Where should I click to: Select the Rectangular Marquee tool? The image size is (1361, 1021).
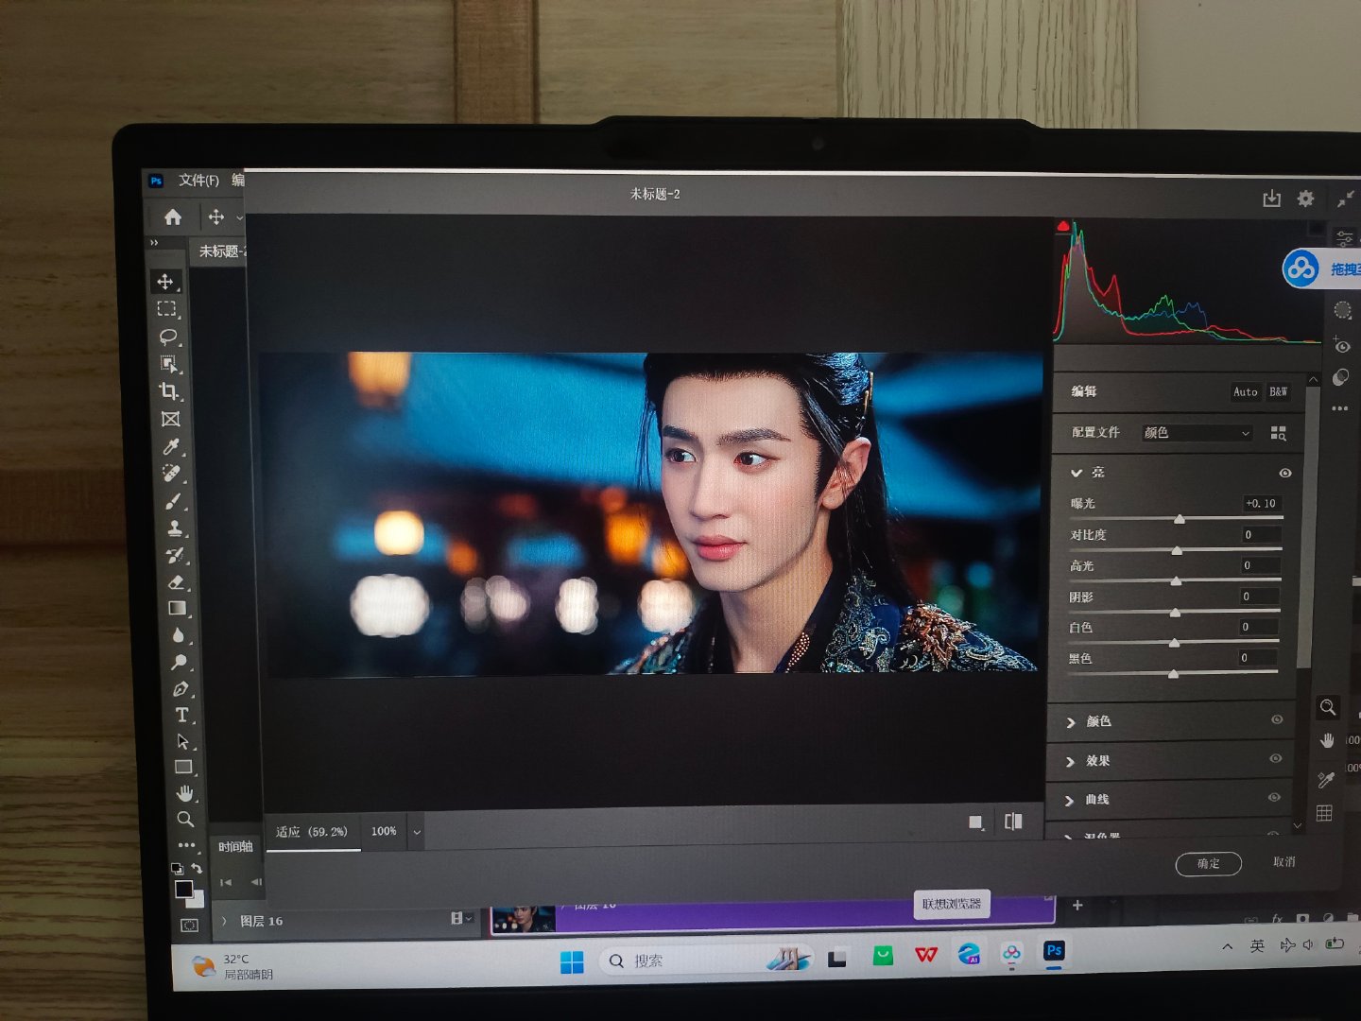coord(166,309)
